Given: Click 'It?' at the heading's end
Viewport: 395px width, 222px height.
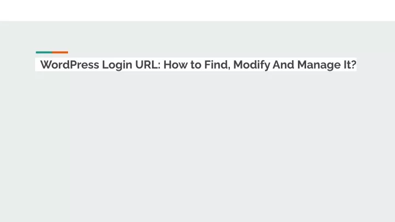Looking at the screenshot, I should pos(350,65).
